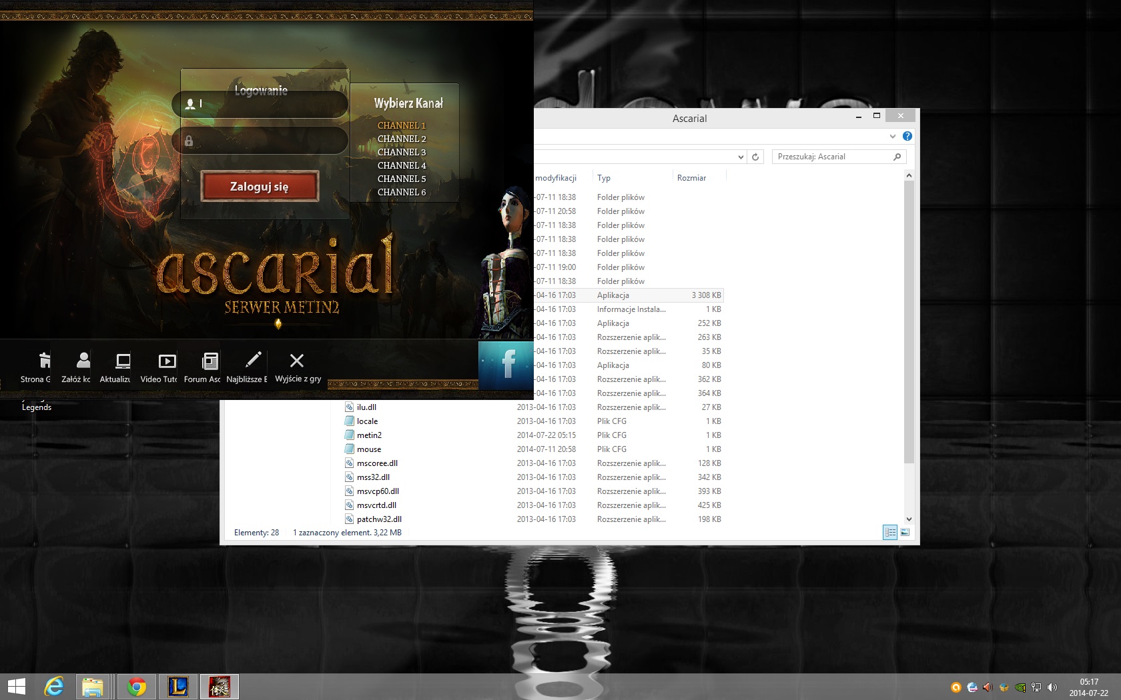Open NVIDIA tray icon
The image size is (1121, 700).
[x=1020, y=687]
